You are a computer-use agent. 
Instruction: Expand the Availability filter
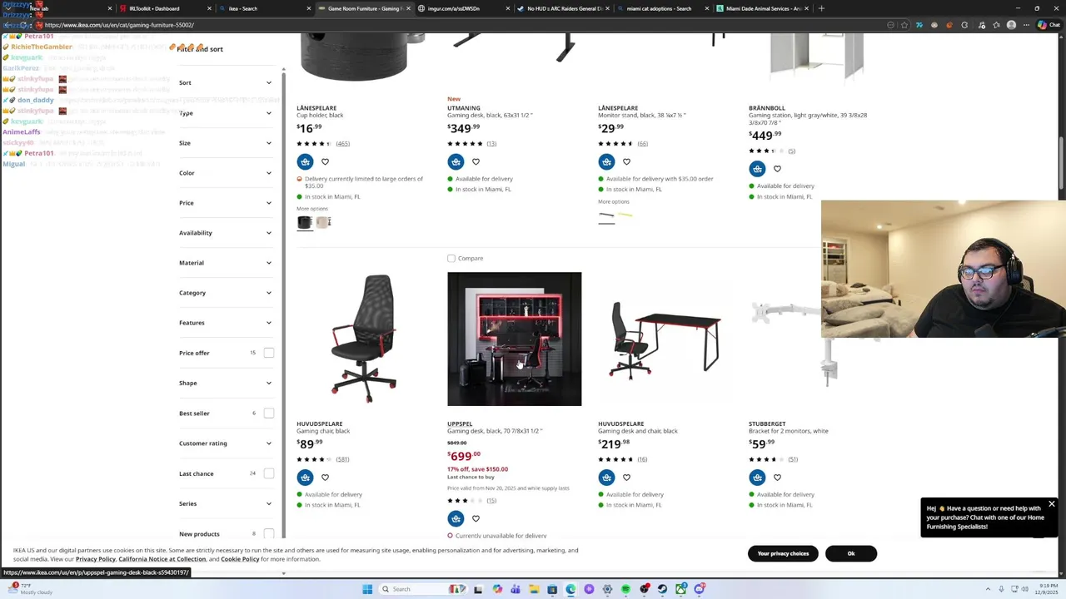226,233
